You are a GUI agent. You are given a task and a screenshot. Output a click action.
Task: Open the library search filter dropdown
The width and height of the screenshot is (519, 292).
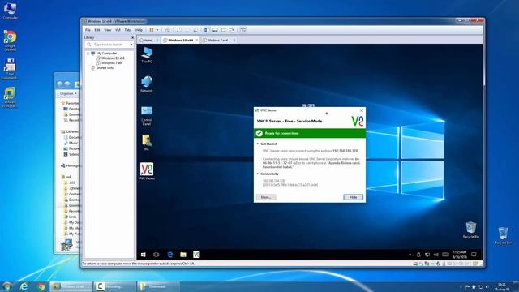click(131, 45)
